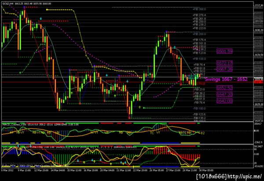
Task: Click the 1681.59 magenta price box
Action: (x=224, y=51)
